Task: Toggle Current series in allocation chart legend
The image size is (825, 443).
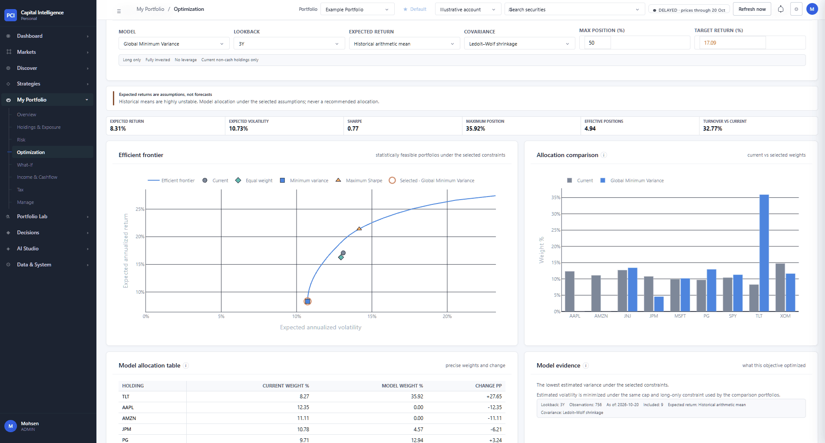Action: (580, 180)
